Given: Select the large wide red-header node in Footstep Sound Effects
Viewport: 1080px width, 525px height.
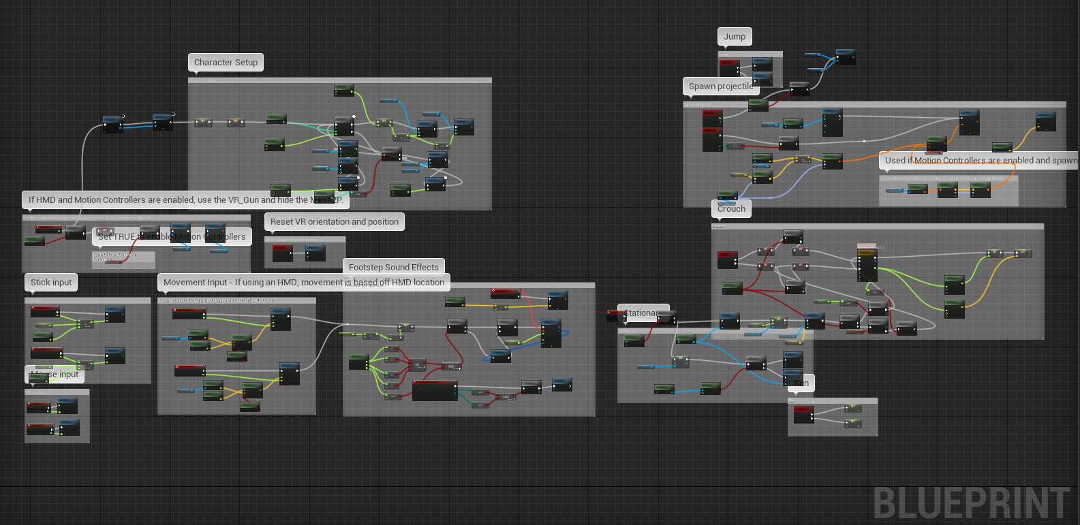Looking at the screenshot, I should [435, 390].
